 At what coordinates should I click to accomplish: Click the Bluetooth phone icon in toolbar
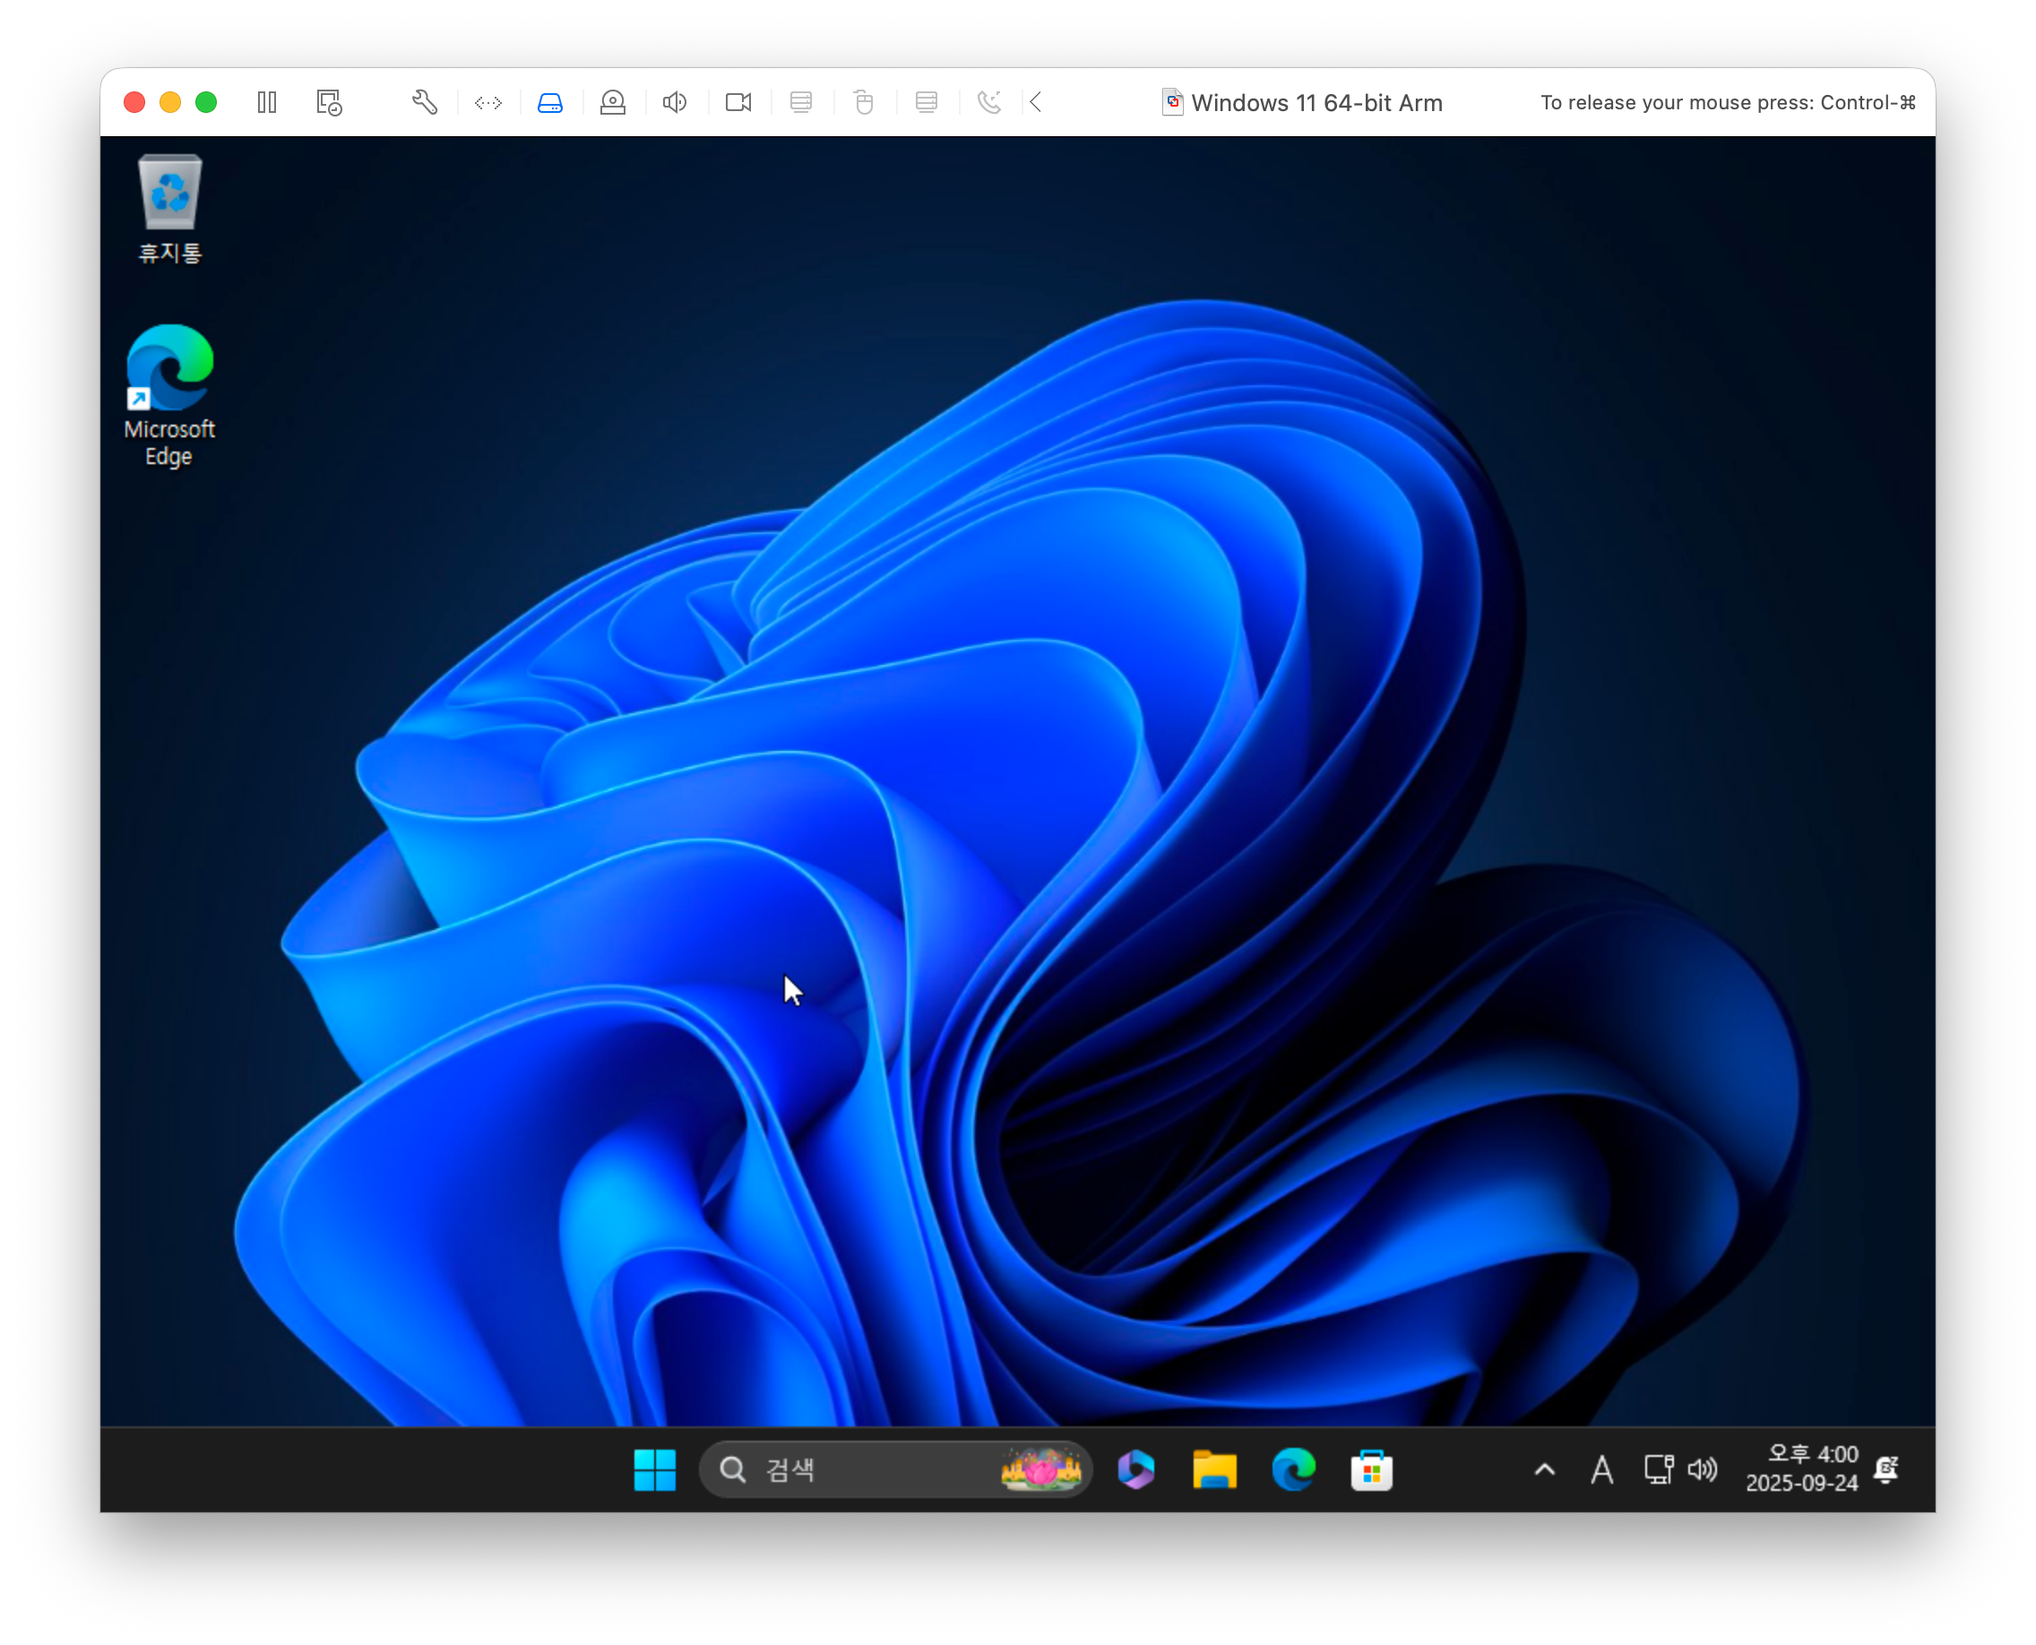989,102
